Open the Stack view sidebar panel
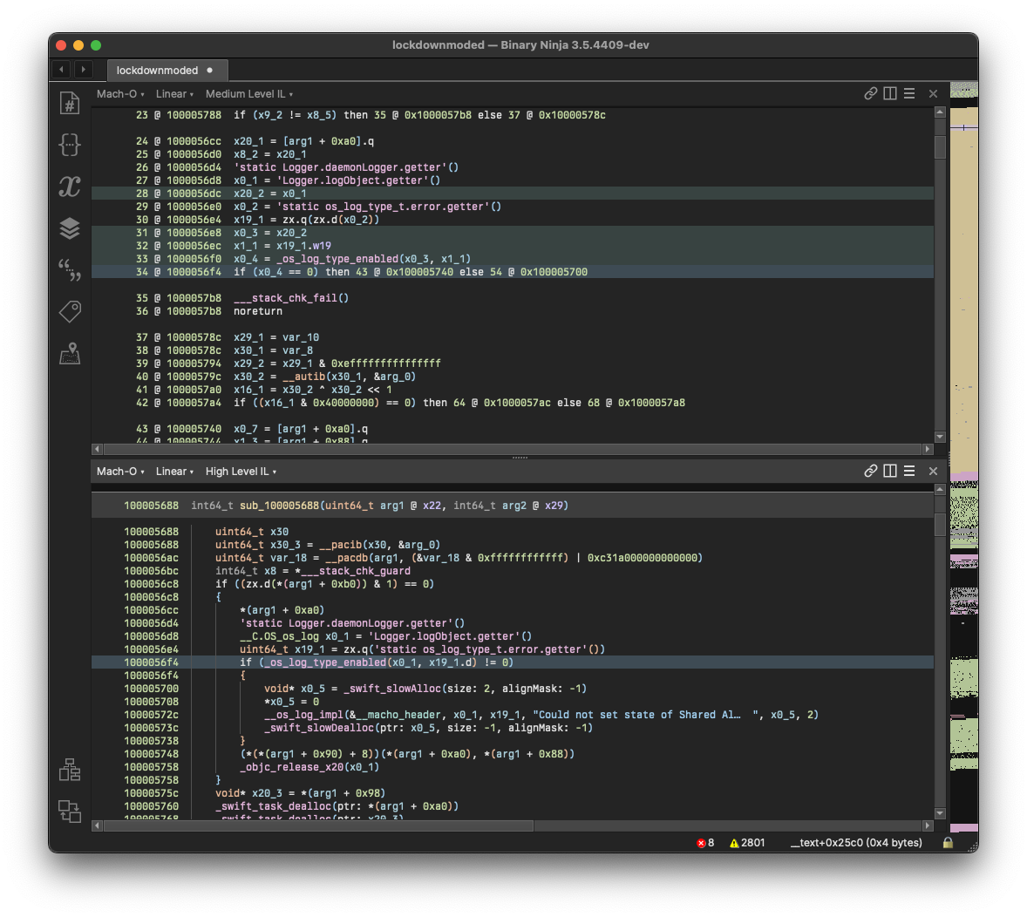The height and width of the screenshot is (917, 1027). coord(70,229)
